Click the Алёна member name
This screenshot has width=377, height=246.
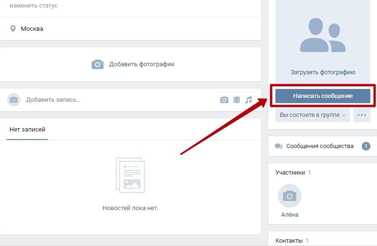(x=290, y=215)
